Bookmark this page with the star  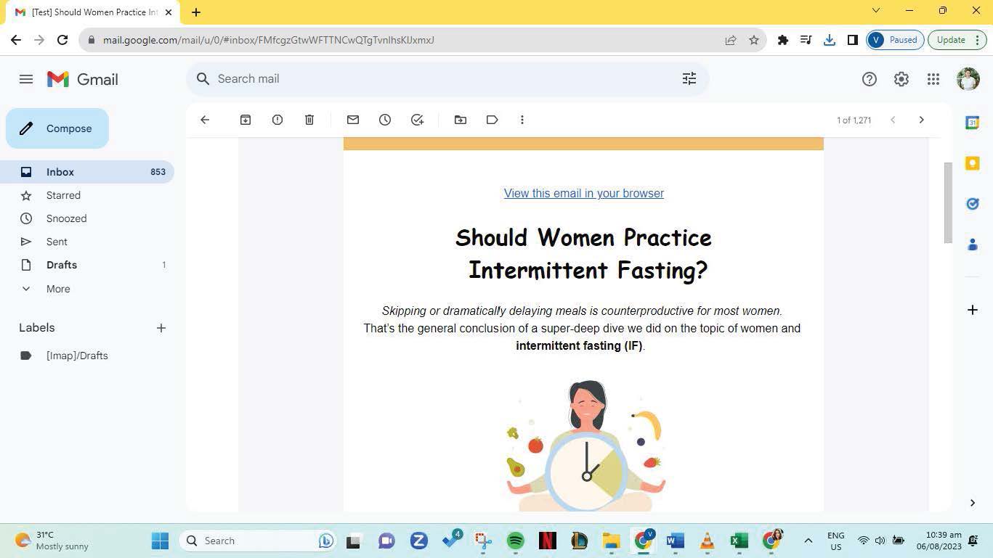(x=754, y=40)
